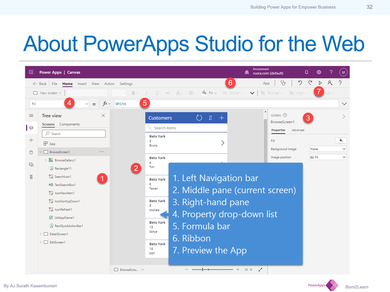Open the Image position Fit dropdown
The height and width of the screenshot is (292, 390).
point(328,157)
